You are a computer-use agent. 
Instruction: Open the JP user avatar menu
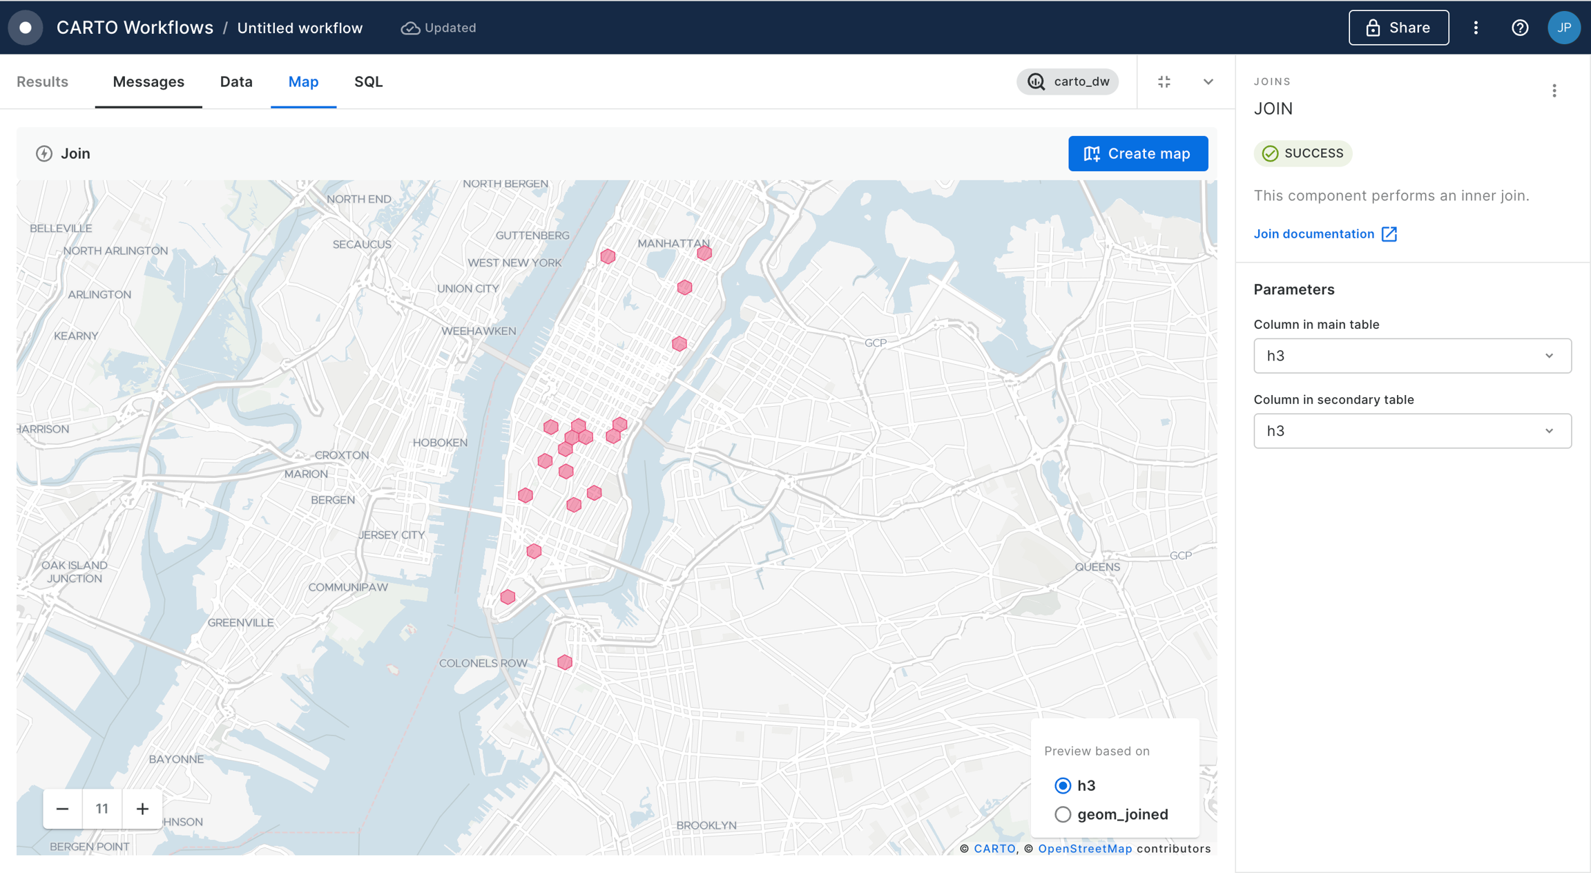[x=1563, y=28]
